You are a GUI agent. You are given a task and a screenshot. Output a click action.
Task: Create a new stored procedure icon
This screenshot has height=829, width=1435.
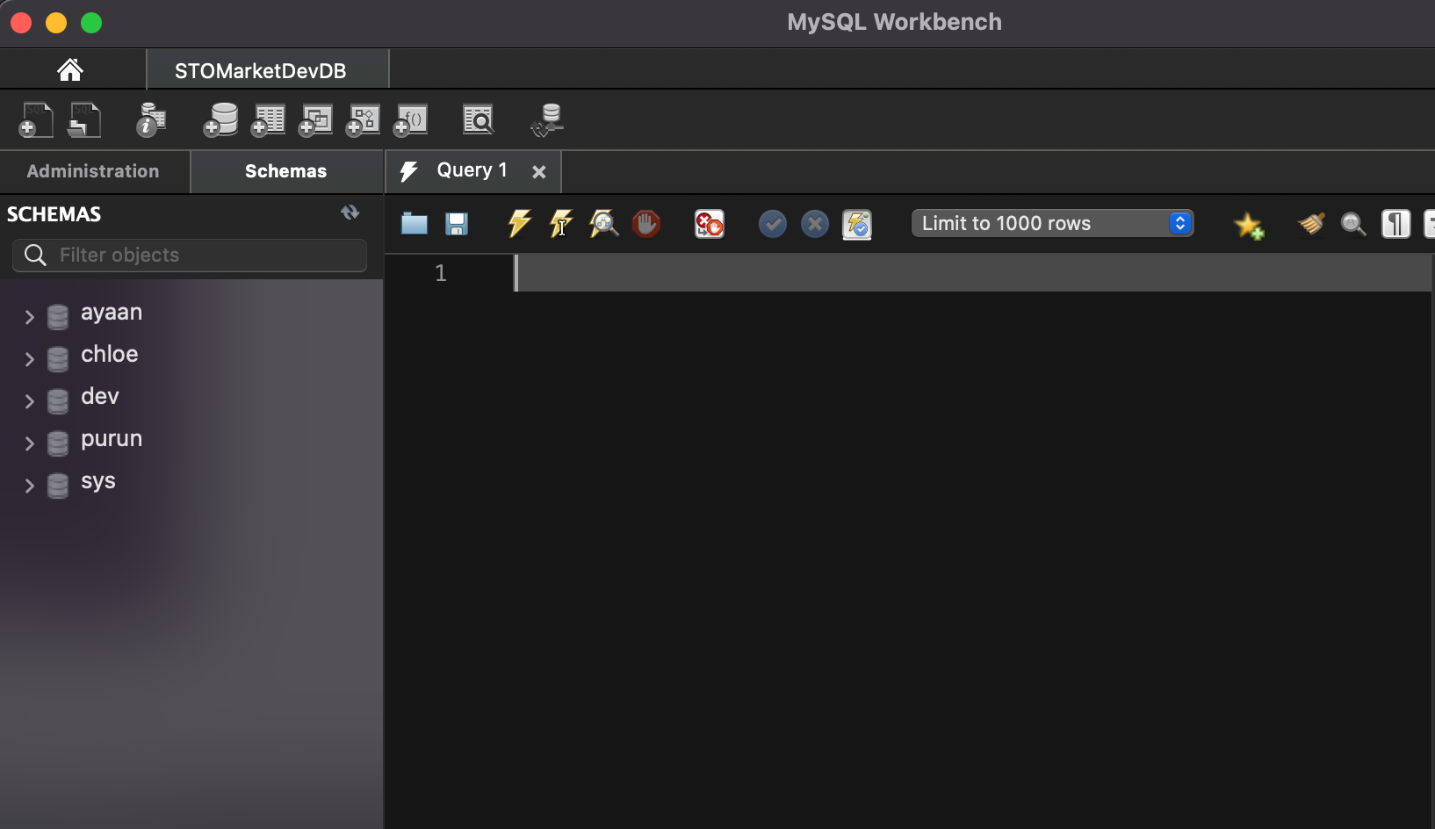point(363,119)
